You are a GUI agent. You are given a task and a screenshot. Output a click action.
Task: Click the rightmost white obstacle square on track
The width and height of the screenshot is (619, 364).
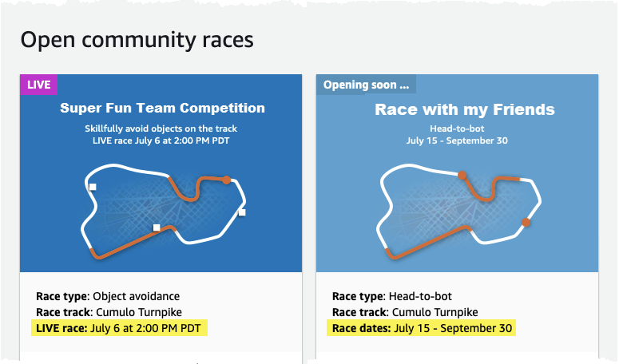click(x=241, y=212)
